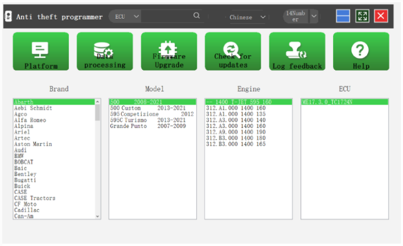The image size is (403, 246).
Task: Pick engine 312.A9.000 1400 190
Action: point(235,132)
